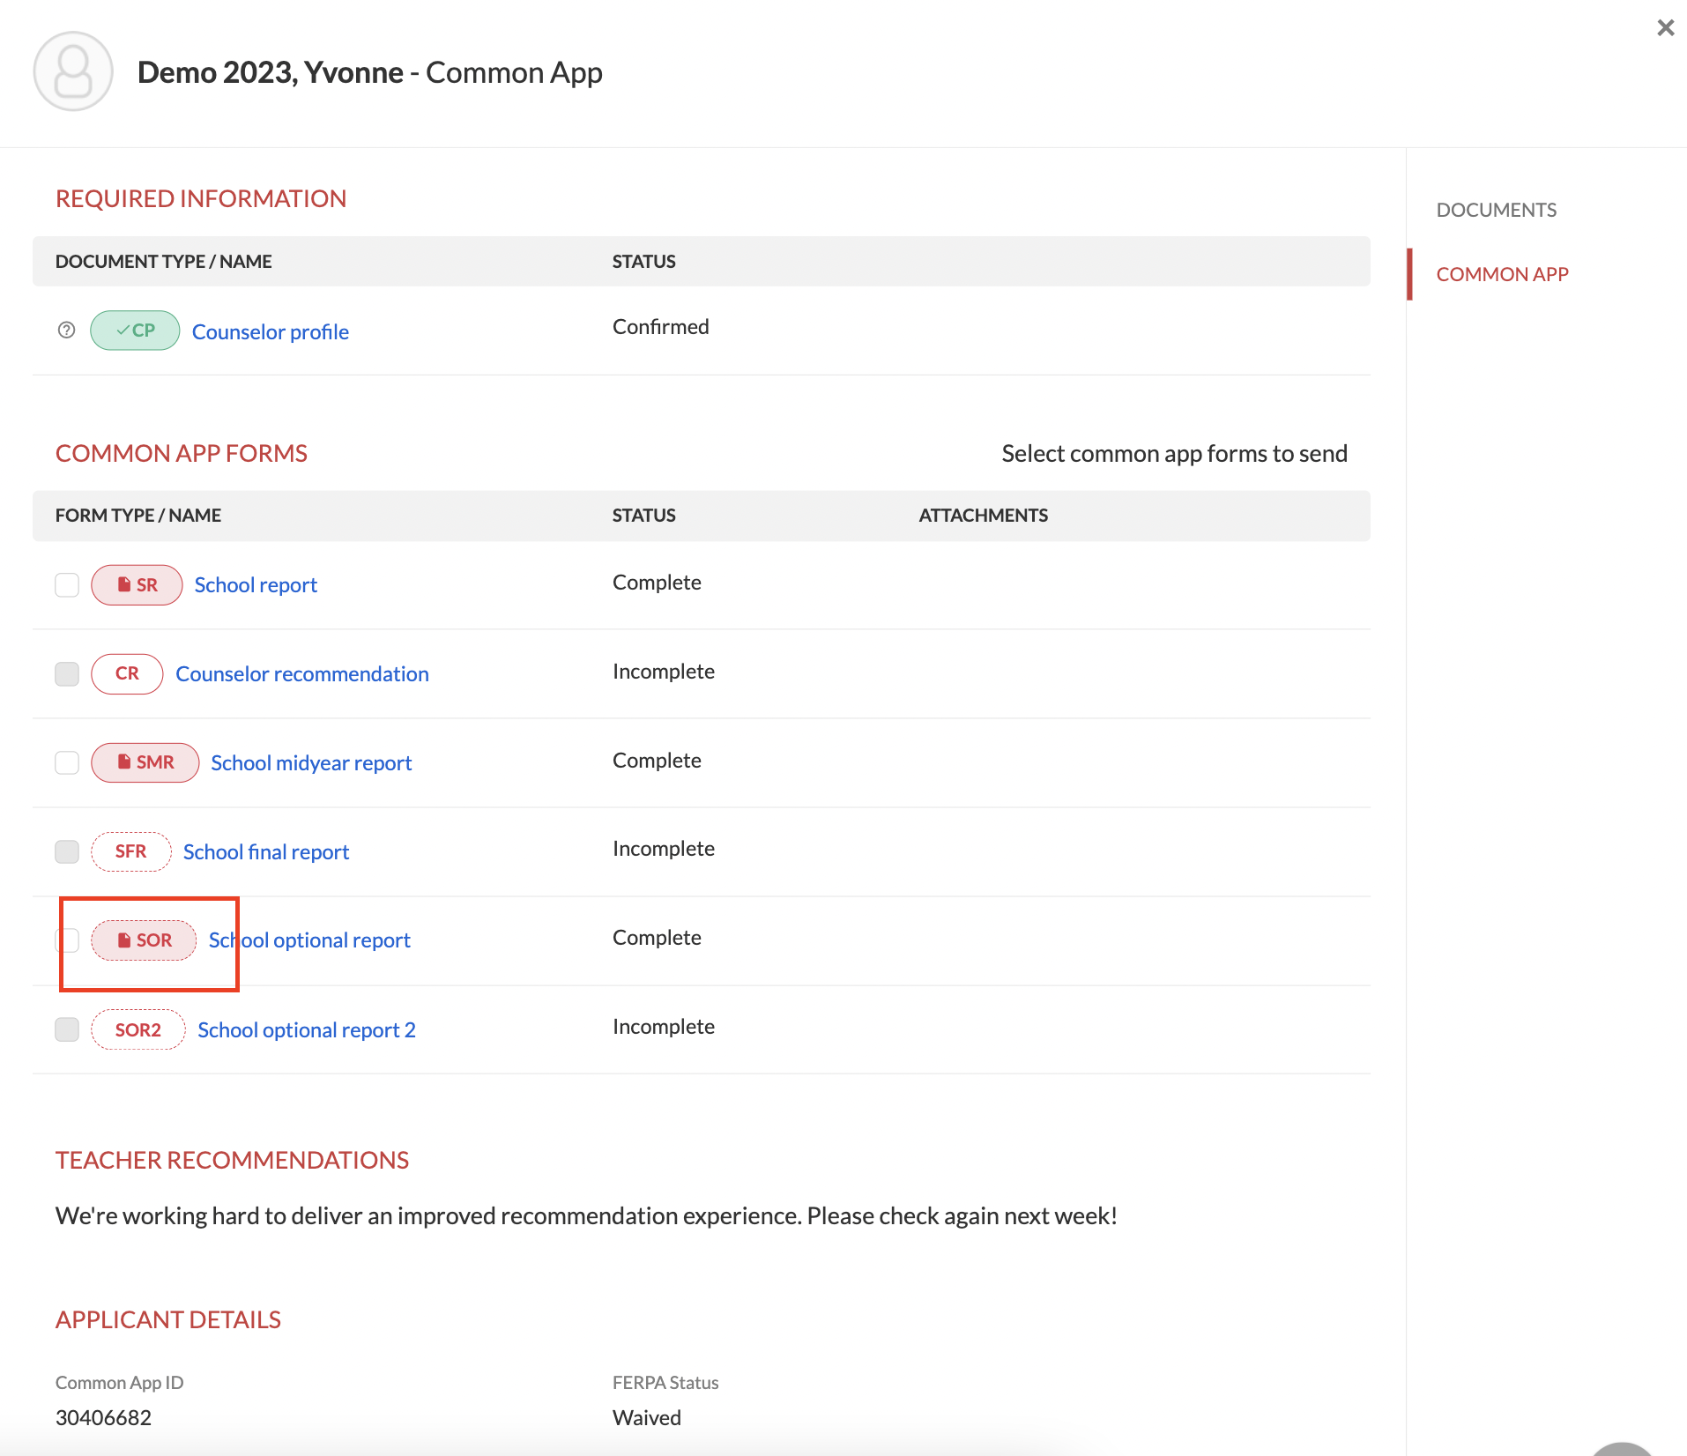Switch to the Documents sidebar tab

[x=1496, y=210]
